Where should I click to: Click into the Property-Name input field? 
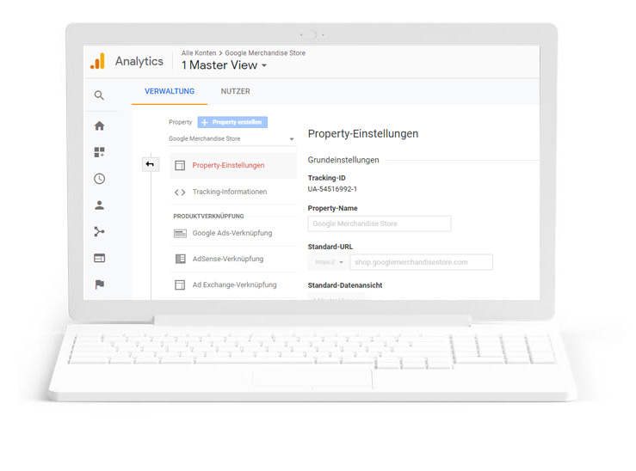click(380, 223)
